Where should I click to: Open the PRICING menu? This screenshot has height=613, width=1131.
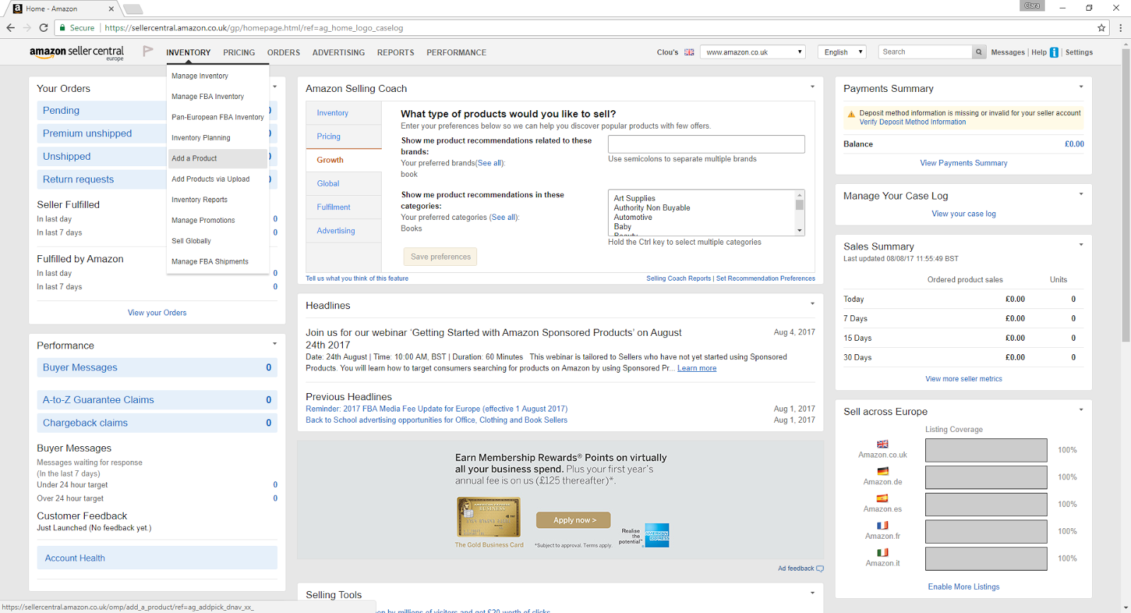(239, 52)
